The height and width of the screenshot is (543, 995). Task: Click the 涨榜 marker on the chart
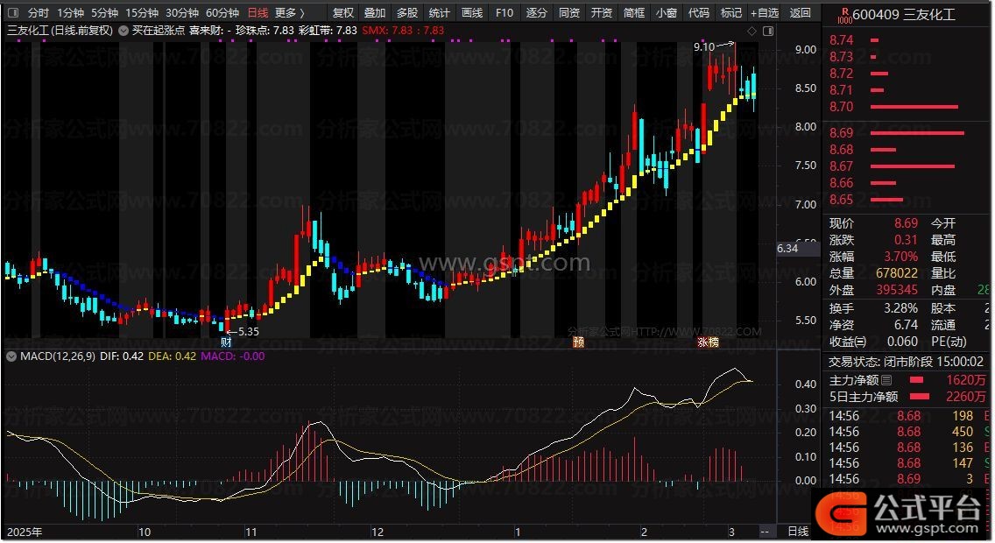point(708,341)
